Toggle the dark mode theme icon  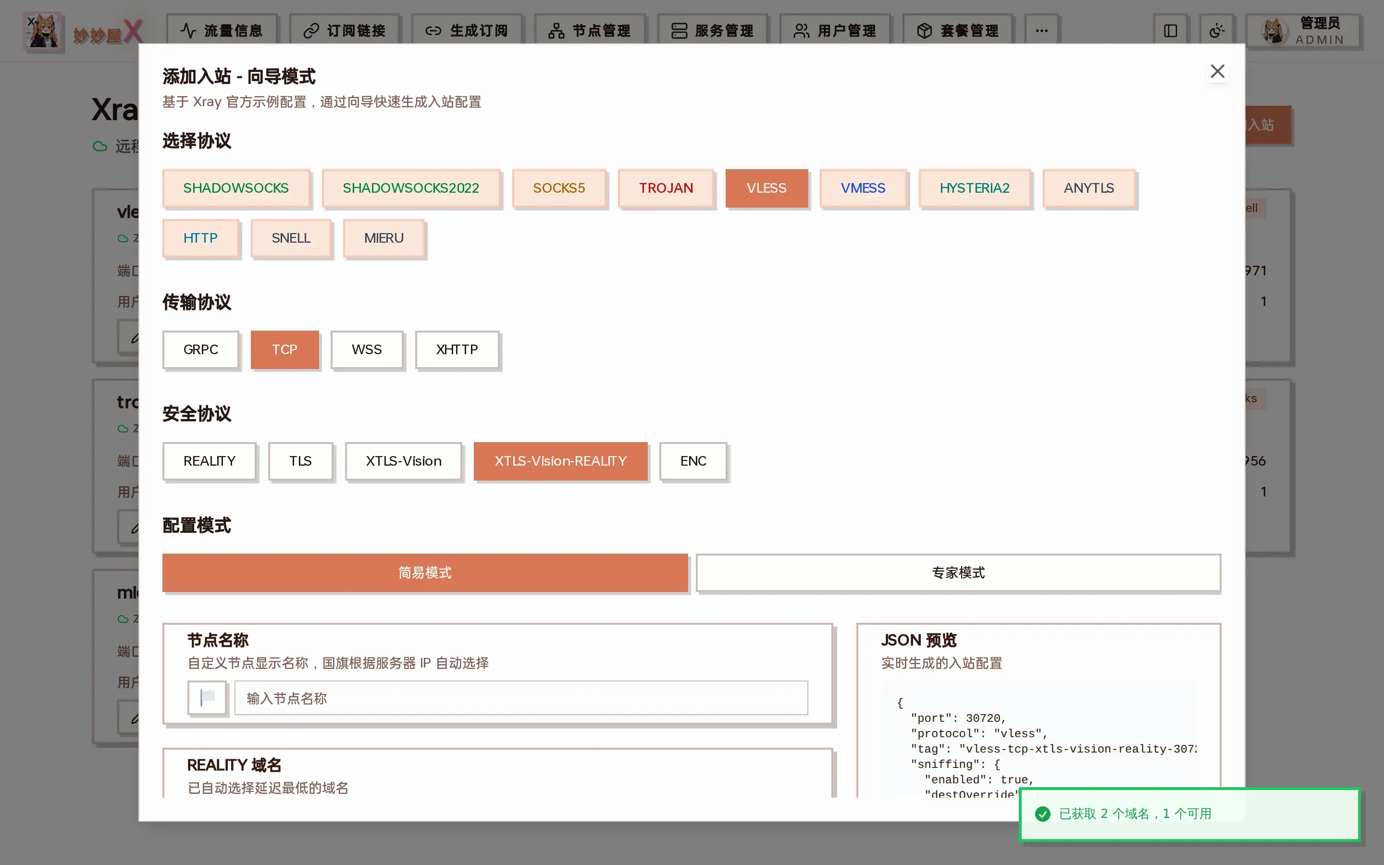[1216, 31]
